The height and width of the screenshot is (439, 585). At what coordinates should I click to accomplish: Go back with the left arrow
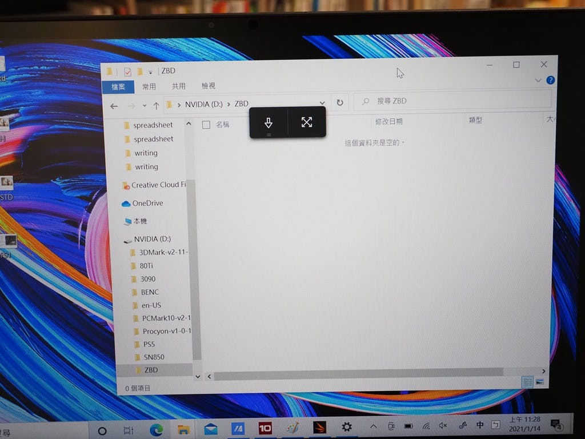[114, 106]
